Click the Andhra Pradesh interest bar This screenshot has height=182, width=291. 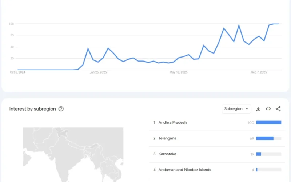[x=268, y=123]
